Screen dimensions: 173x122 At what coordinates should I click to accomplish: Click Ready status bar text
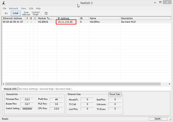click(5, 119)
